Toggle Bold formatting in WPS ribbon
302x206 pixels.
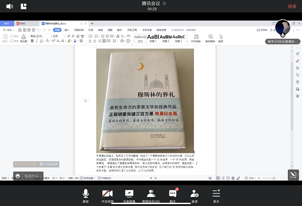pos(32,41)
